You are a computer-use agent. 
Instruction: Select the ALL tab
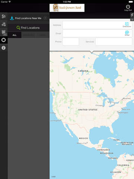(15, 35)
